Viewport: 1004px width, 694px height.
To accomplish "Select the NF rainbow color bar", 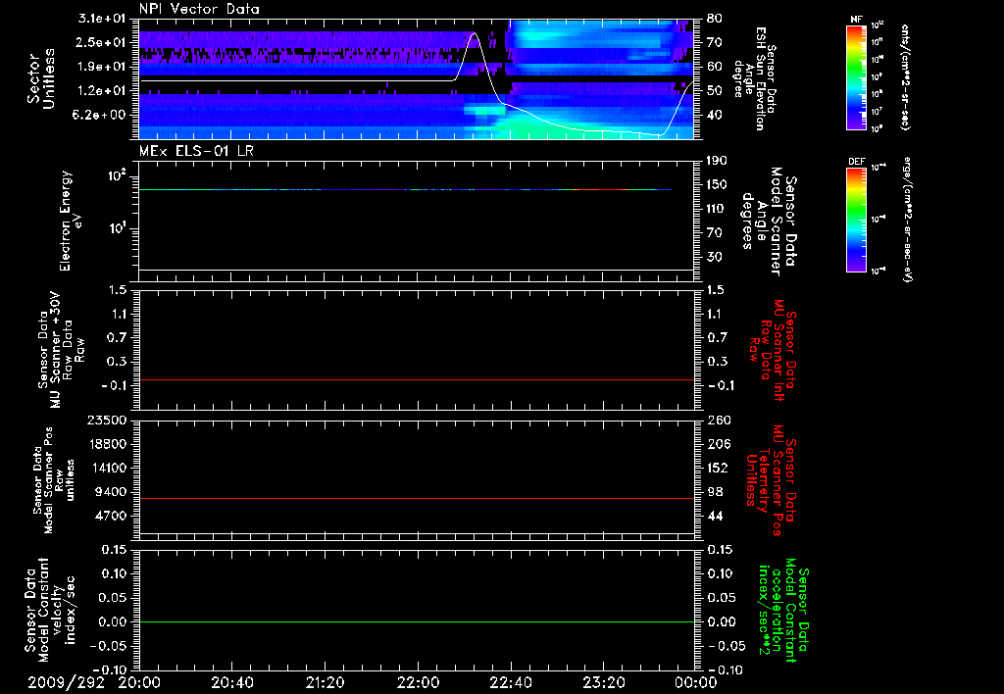I will (857, 76).
